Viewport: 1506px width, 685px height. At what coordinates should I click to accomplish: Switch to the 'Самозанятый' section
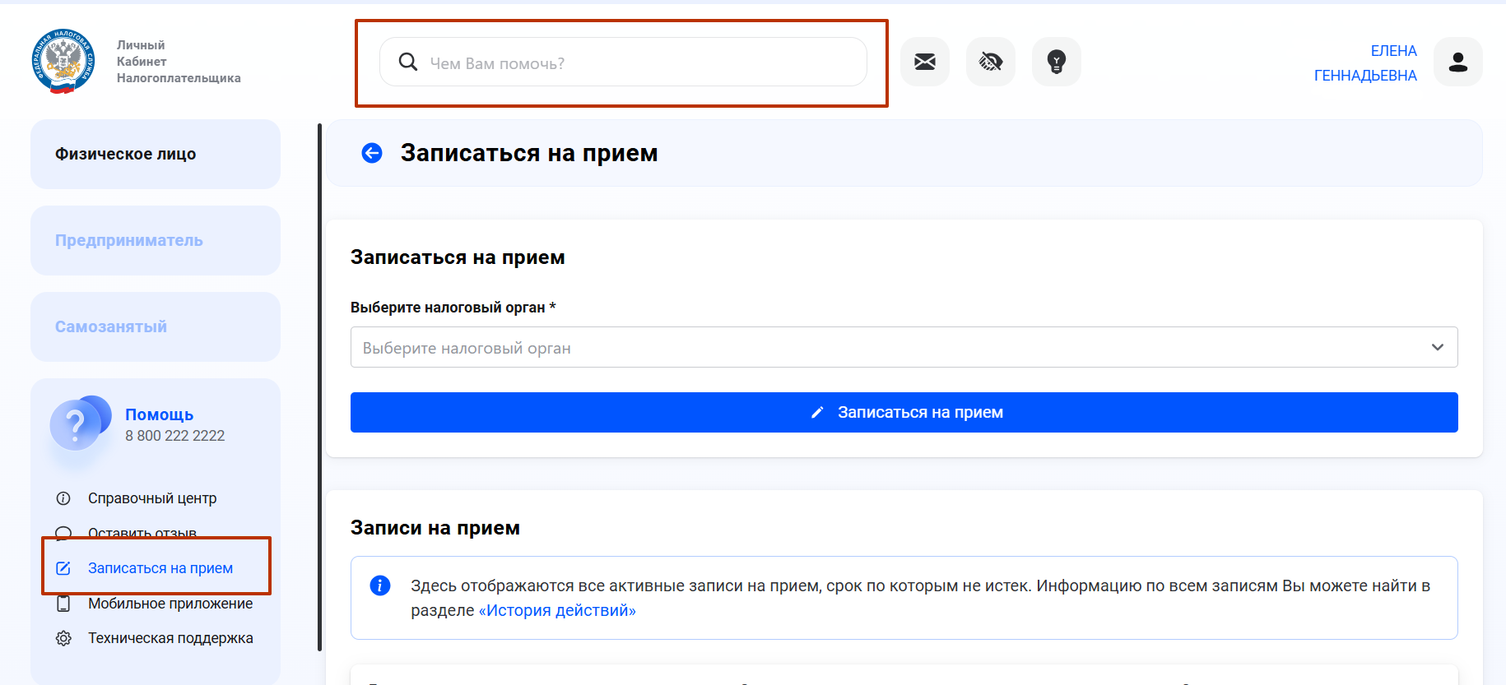[156, 326]
